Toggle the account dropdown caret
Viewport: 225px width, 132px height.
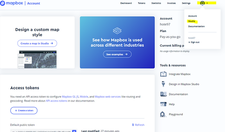coord(207,3)
